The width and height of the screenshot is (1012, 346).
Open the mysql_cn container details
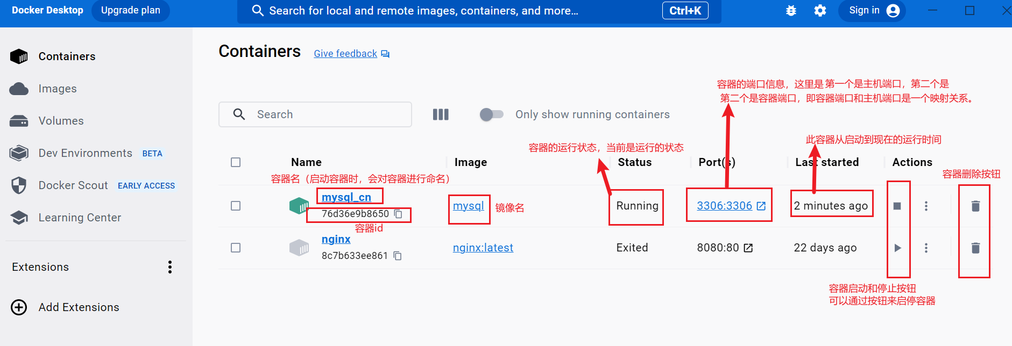(346, 197)
